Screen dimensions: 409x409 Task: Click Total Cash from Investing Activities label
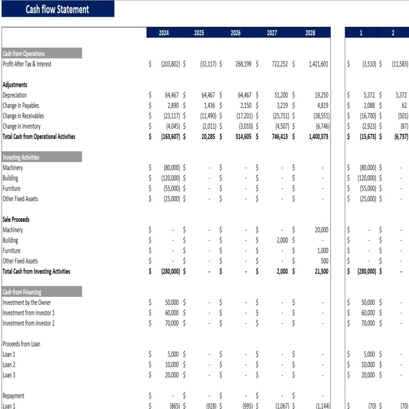point(36,271)
